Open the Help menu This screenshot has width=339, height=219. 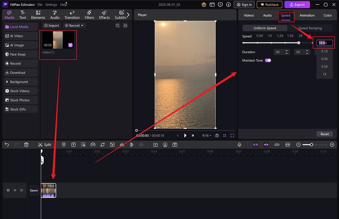click(x=63, y=5)
